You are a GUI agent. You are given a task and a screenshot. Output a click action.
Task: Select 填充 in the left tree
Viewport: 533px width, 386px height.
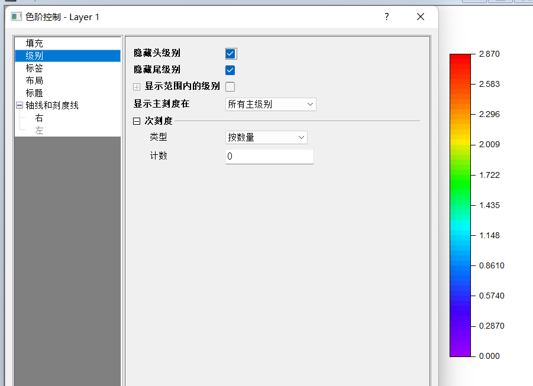[x=34, y=43]
